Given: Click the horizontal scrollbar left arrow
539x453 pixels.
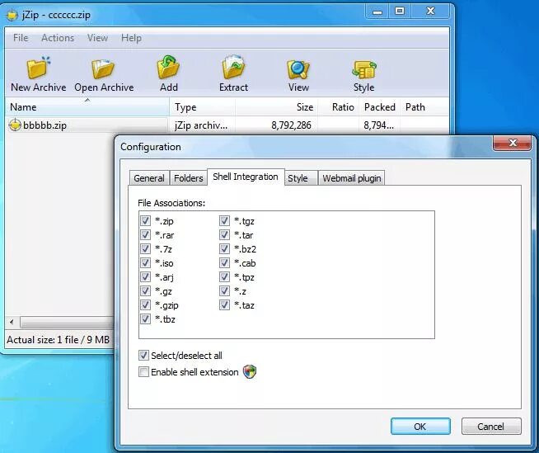Looking at the screenshot, I should tap(12, 322).
